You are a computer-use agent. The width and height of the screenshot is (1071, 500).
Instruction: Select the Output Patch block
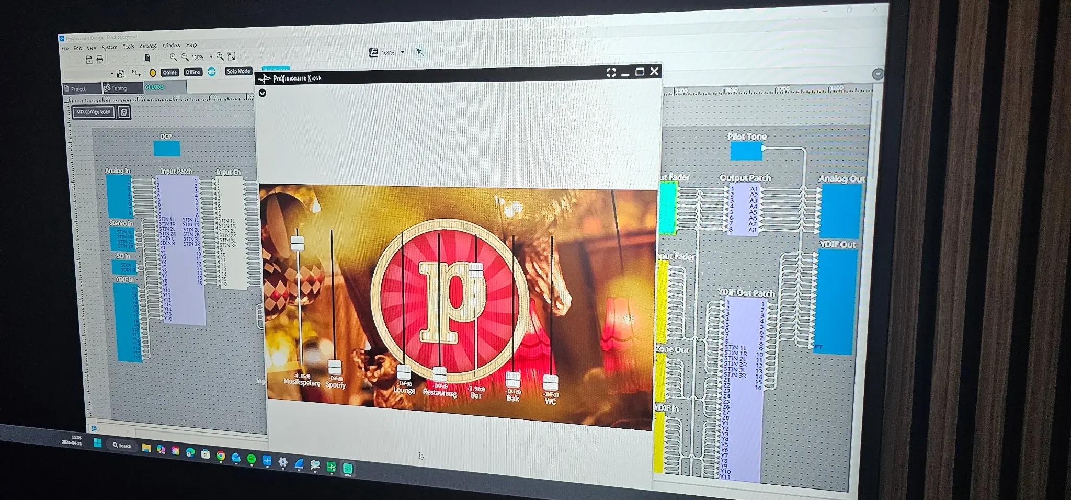pos(744,209)
